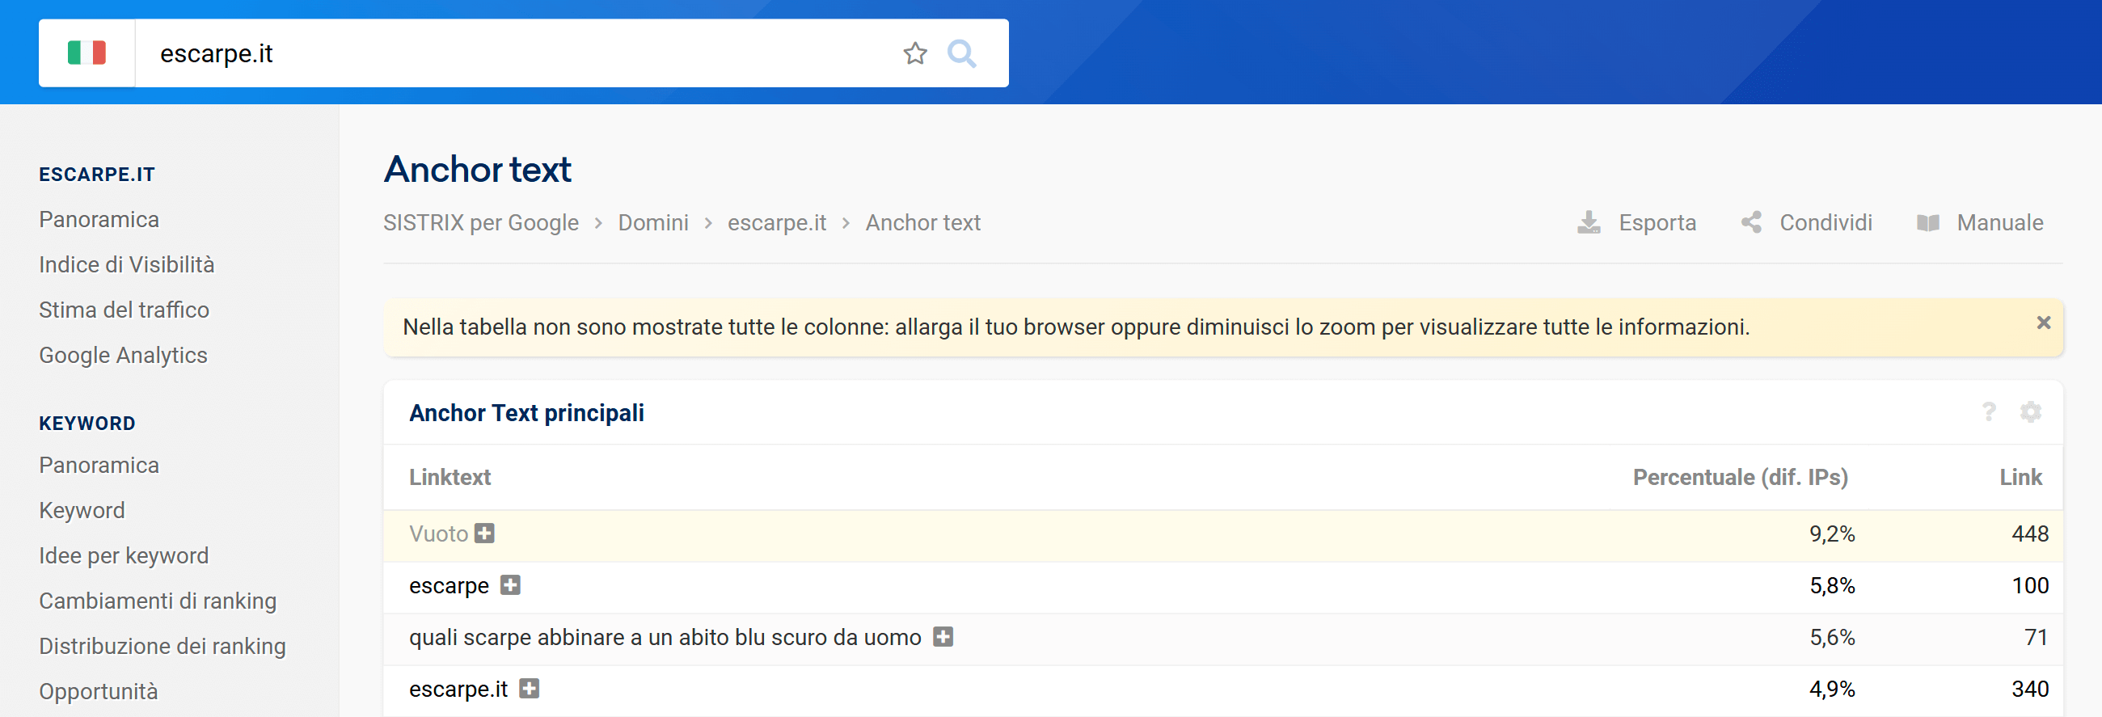Click Anchor text breadcrumb link
This screenshot has height=717, width=2102.
923,222
